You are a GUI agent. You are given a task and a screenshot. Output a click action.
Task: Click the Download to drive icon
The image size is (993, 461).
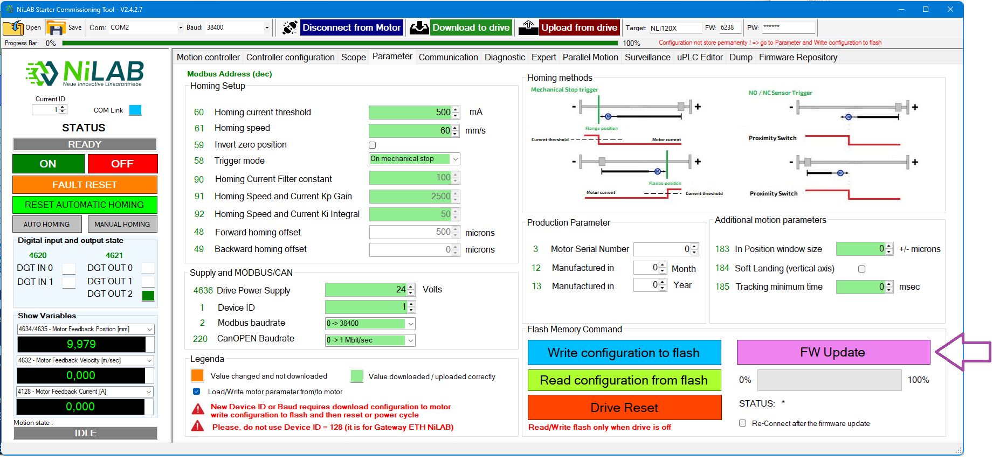(x=419, y=27)
